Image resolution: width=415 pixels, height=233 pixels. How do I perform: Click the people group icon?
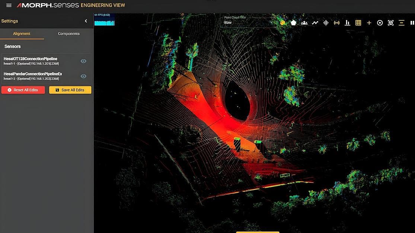coord(304,23)
